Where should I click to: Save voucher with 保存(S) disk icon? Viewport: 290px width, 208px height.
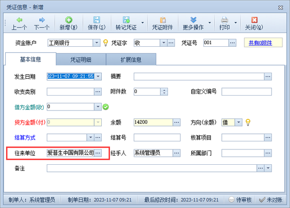click(97, 20)
